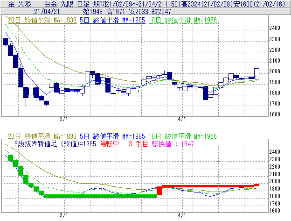This screenshot has width=291, height=221.
Task: Click the lower chart's "10日 終値平滑 MA=1956" legend
Action: coord(183,136)
